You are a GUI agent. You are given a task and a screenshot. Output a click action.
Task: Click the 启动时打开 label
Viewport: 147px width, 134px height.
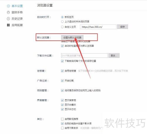pyautogui.click(x=44, y=17)
